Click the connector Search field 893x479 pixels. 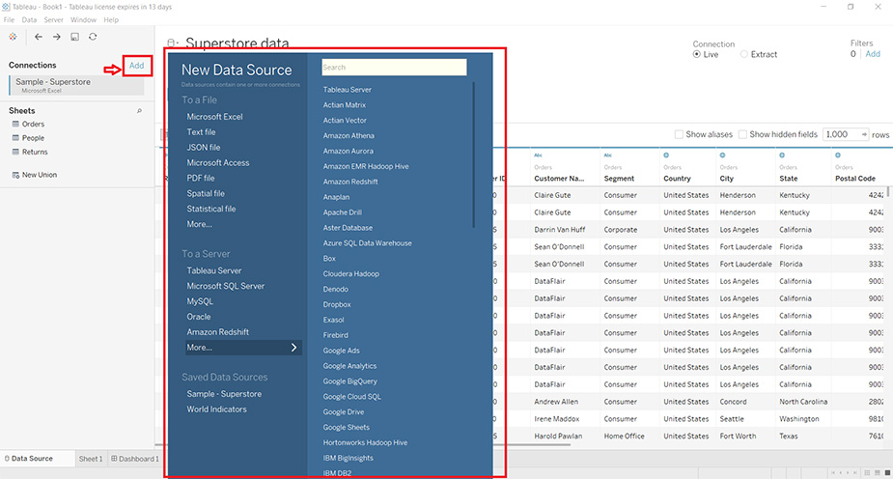tap(394, 68)
